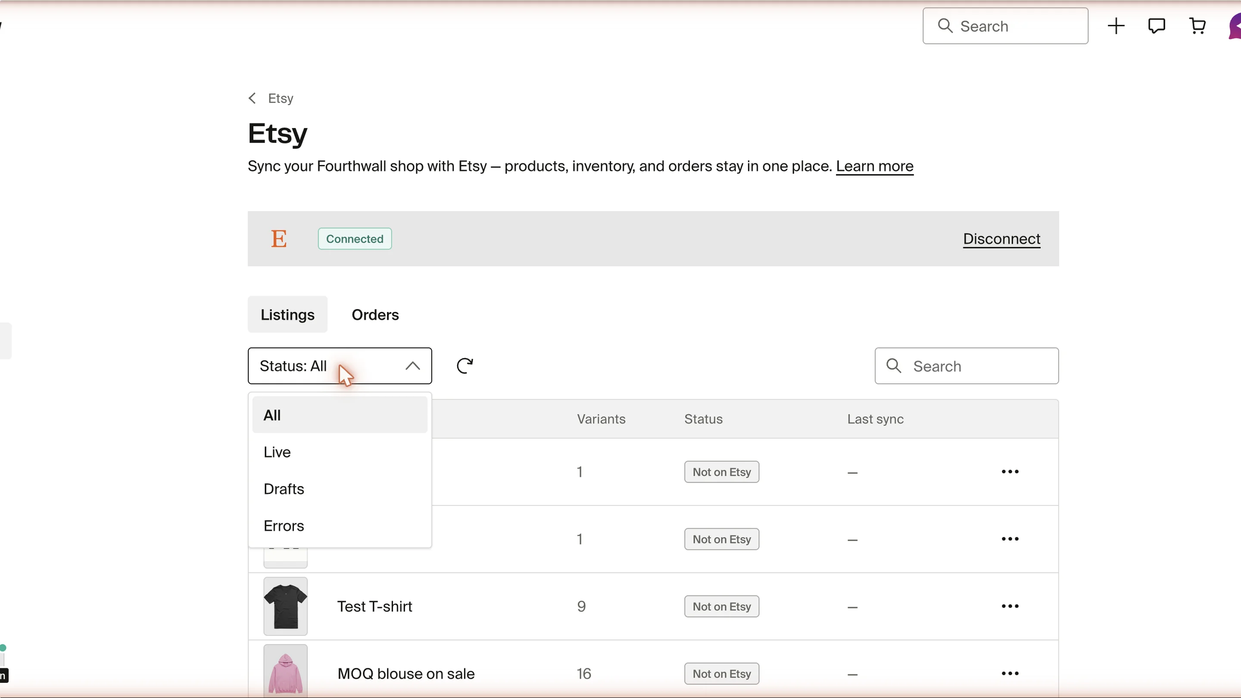Click the Test T-shirt product name
1241x698 pixels.
tap(374, 607)
